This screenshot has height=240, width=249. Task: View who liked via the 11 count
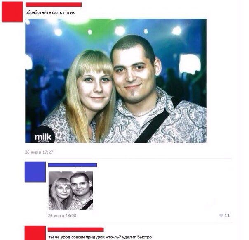click(227, 216)
